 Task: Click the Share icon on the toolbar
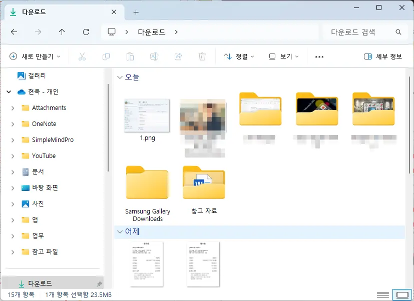(x=178, y=56)
